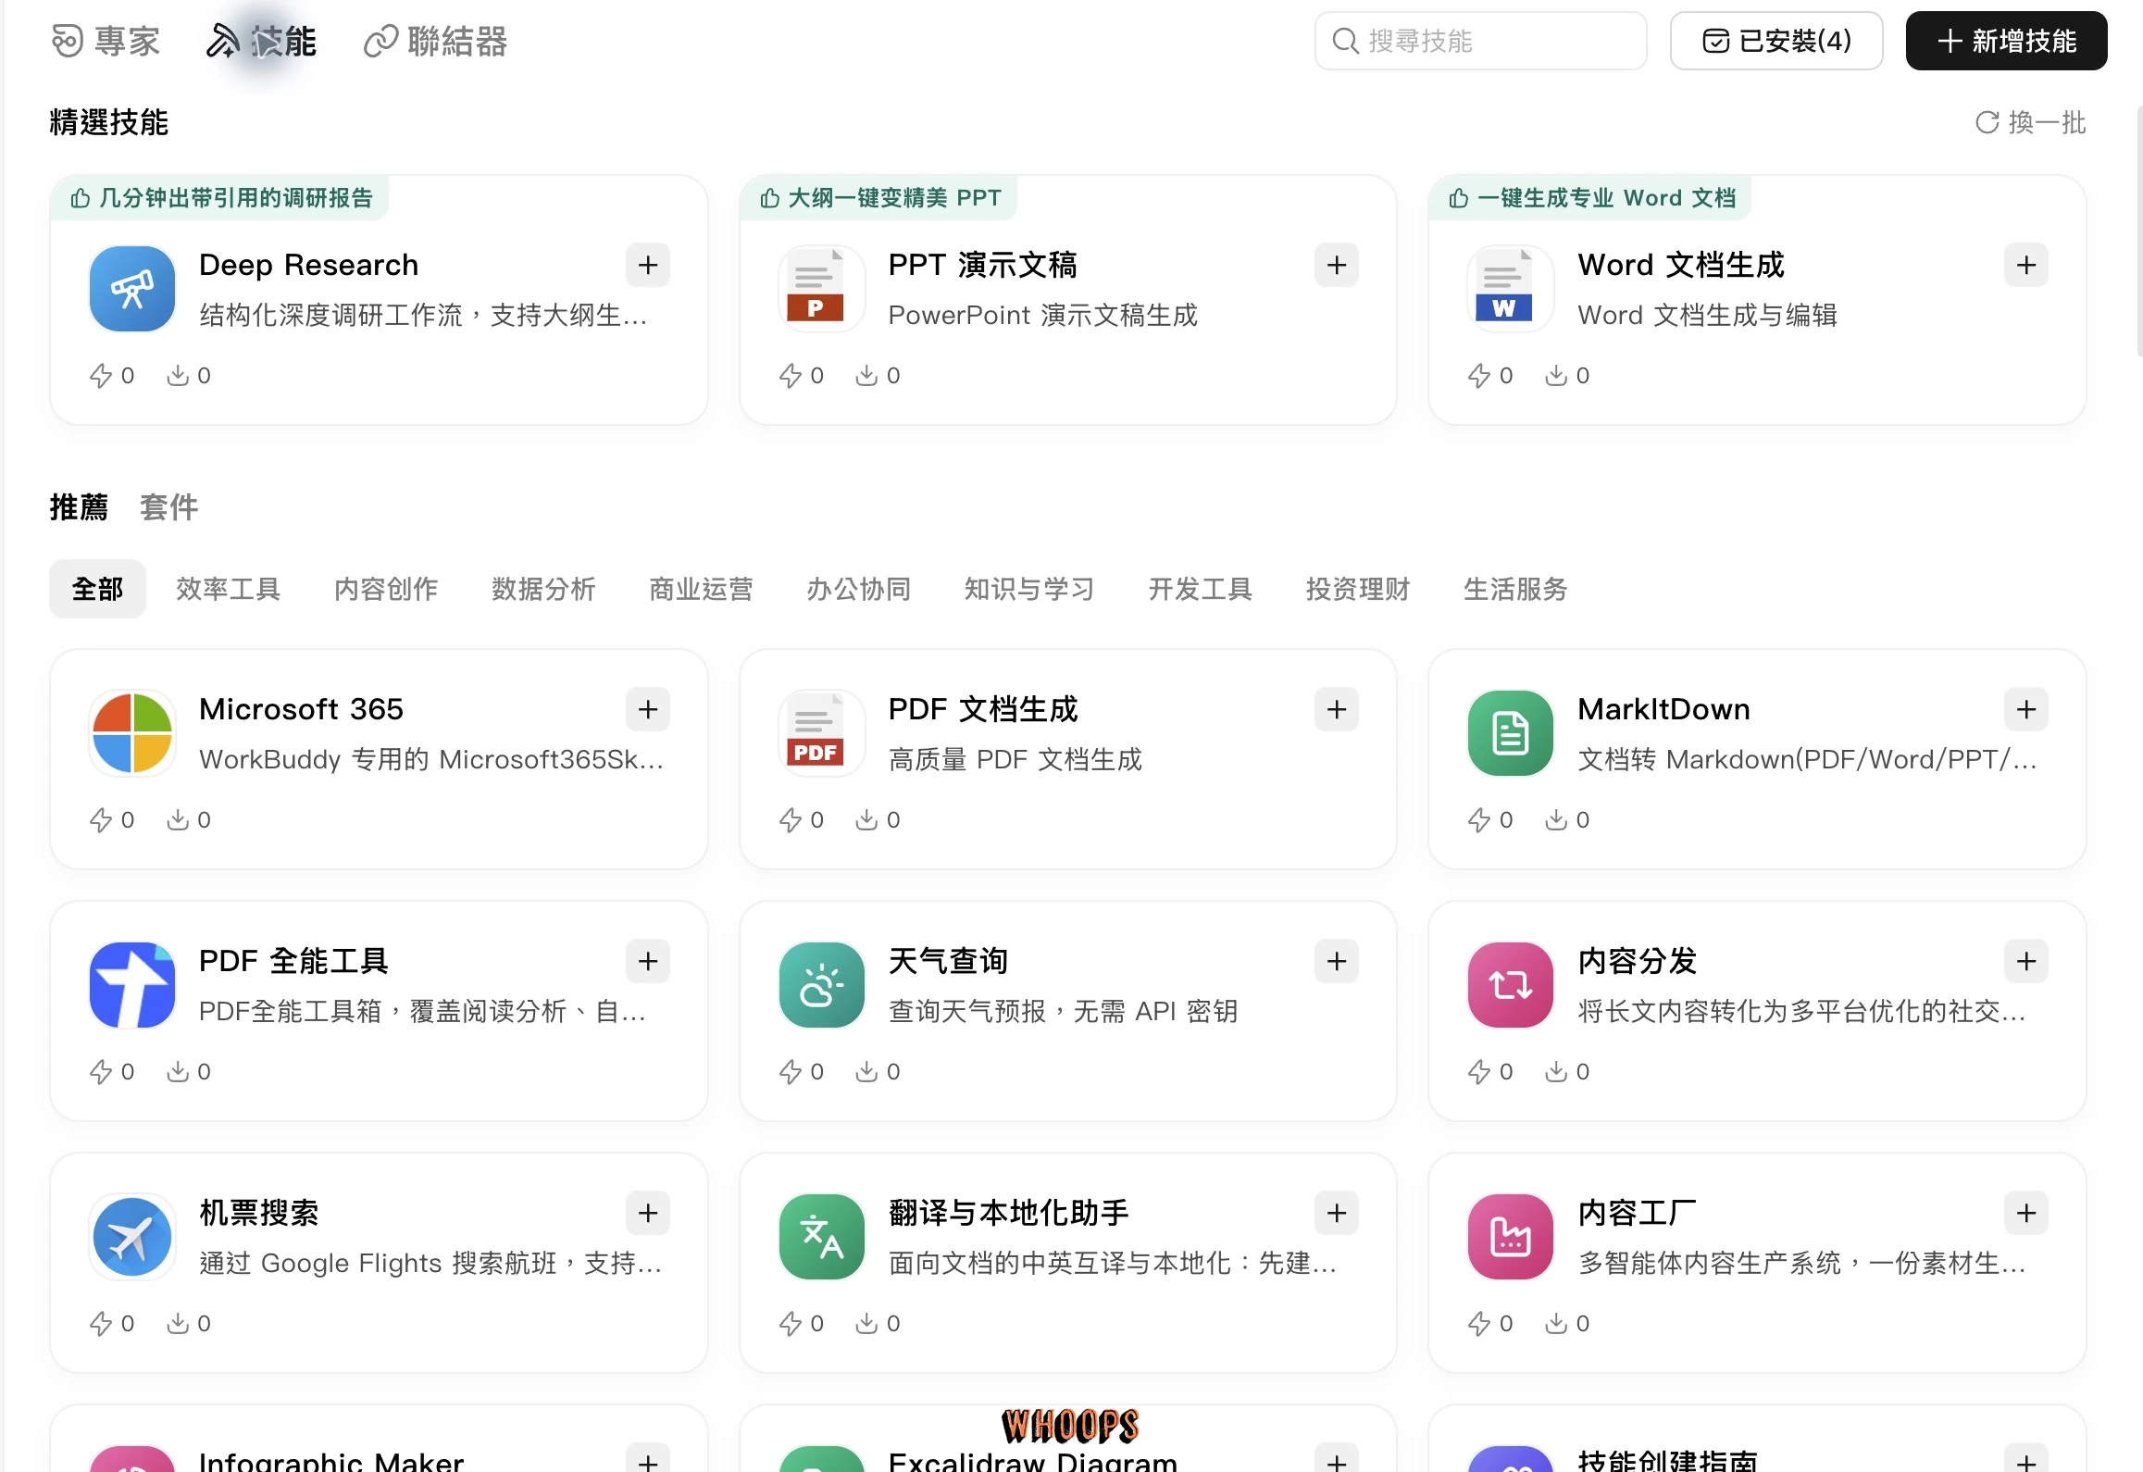
Task: Click the green MarkItDown document icon
Action: pyautogui.click(x=1510, y=733)
